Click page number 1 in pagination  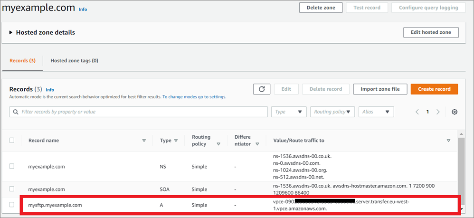pos(427,112)
